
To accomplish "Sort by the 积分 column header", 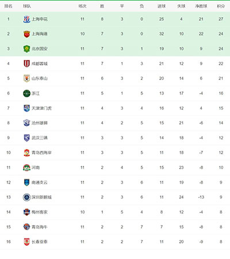I will coord(221,6).
